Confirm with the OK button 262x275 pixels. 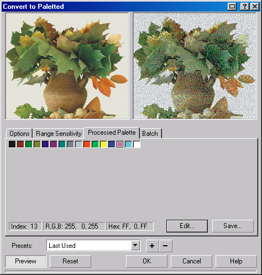pos(146,261)
